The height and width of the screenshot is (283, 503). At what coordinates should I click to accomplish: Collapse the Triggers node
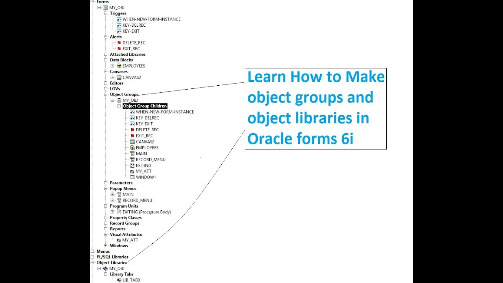coord(106,13)
